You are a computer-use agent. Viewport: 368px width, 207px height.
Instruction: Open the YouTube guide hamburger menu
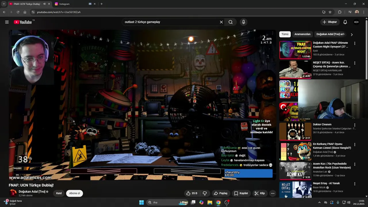click(x=7, y=22)
